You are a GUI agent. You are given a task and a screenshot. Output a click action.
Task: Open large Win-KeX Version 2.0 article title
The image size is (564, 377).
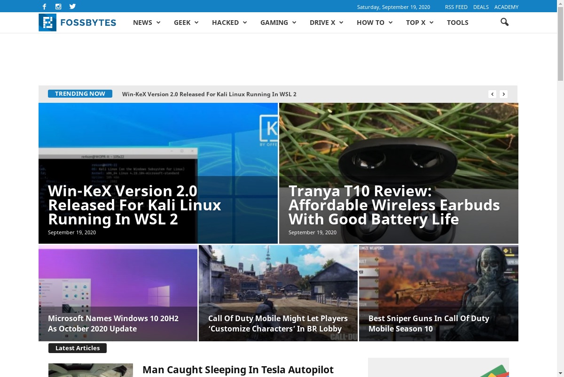[x=134, y=205]
